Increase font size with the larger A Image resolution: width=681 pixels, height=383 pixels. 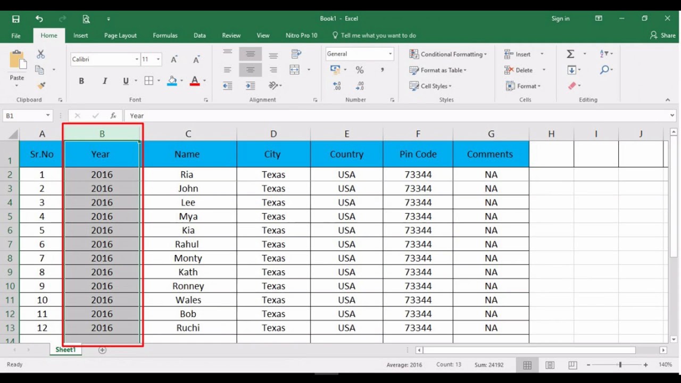point(174,60)
